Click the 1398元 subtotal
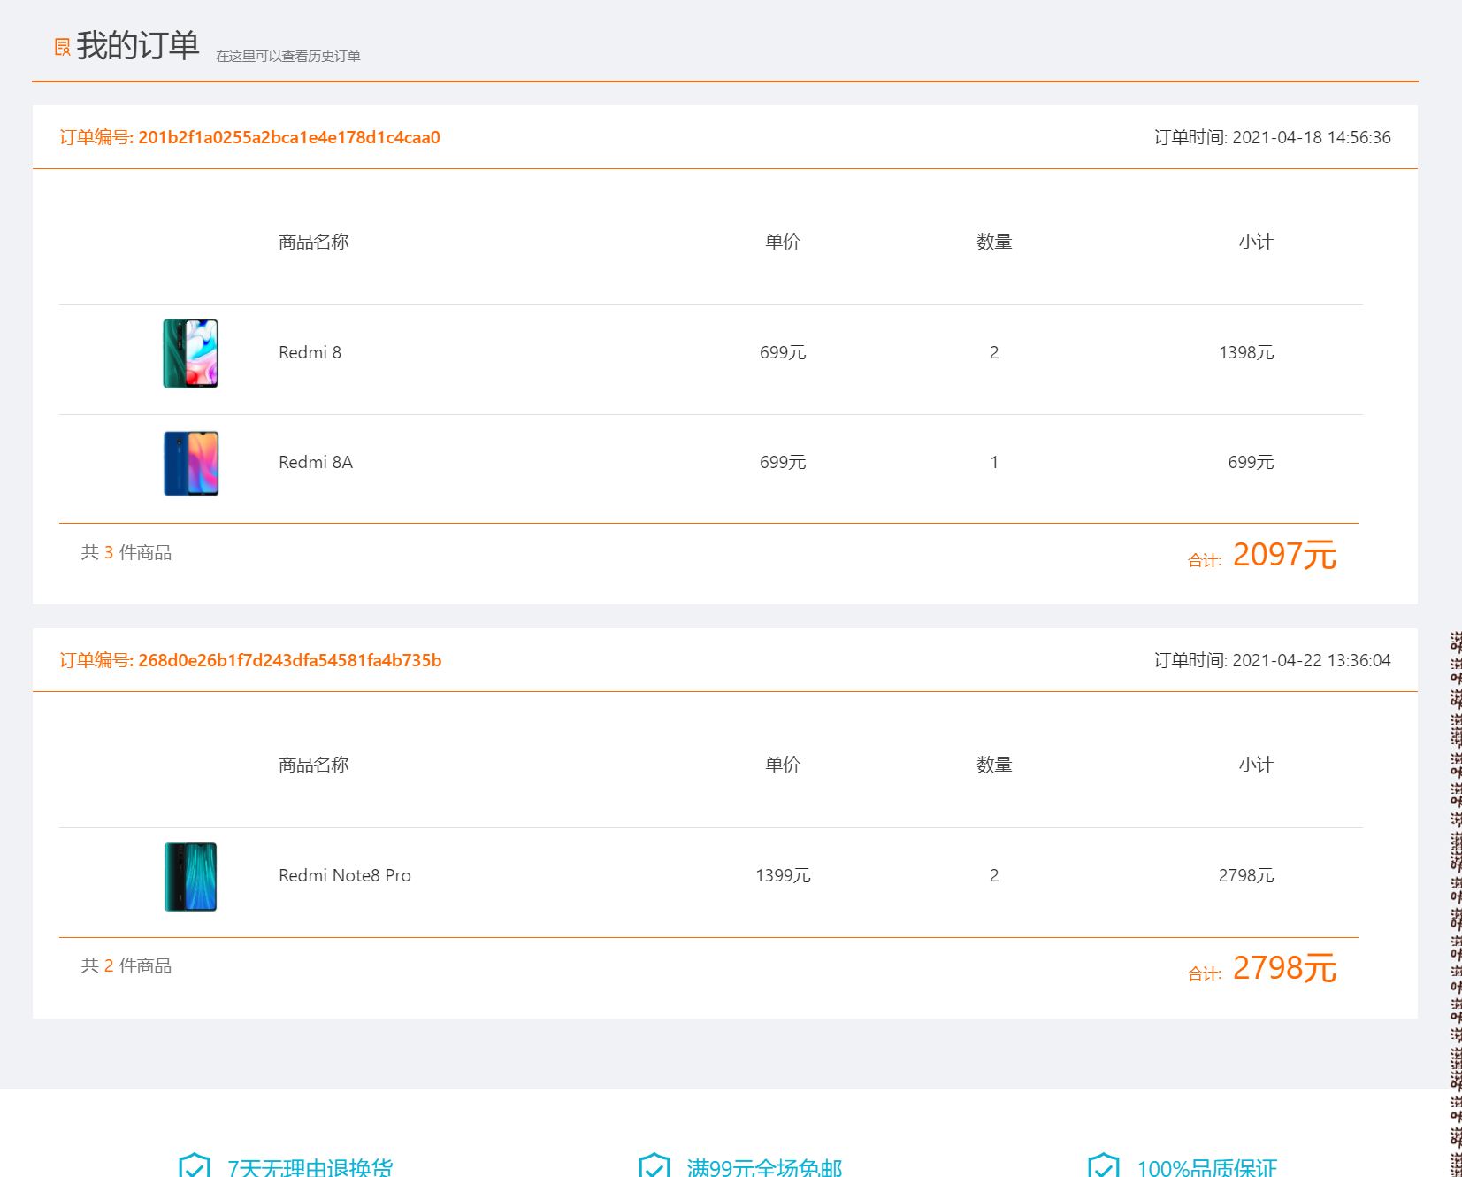 [1246, 352]
